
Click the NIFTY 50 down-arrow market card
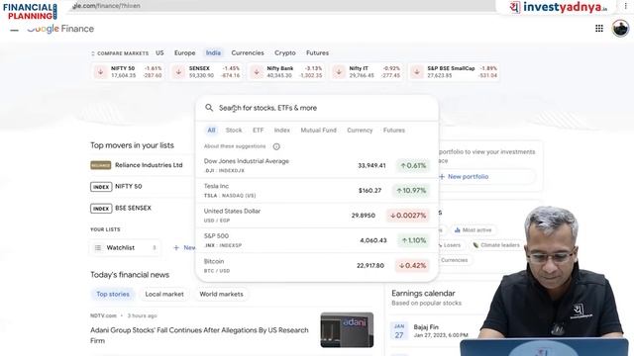click(128, 72)
